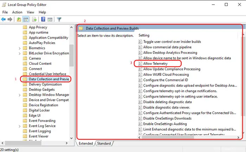The height and width of the screenshot is (152, 246).
Task: Click policy icon beside Configure the Commercial ID
Action: (140, 80)
